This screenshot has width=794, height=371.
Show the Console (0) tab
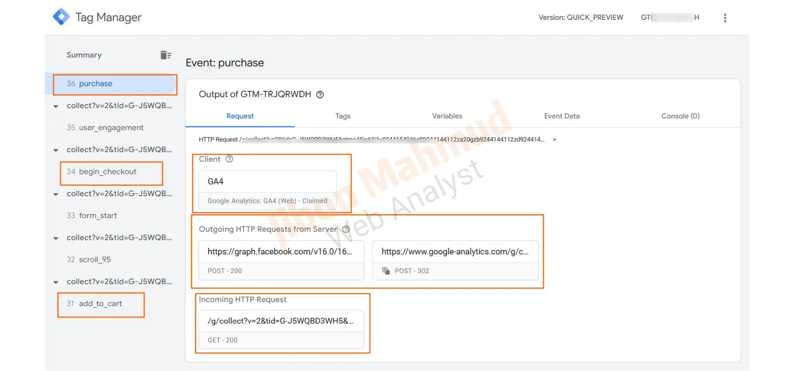pyautogui.click(x=680, y=116)
